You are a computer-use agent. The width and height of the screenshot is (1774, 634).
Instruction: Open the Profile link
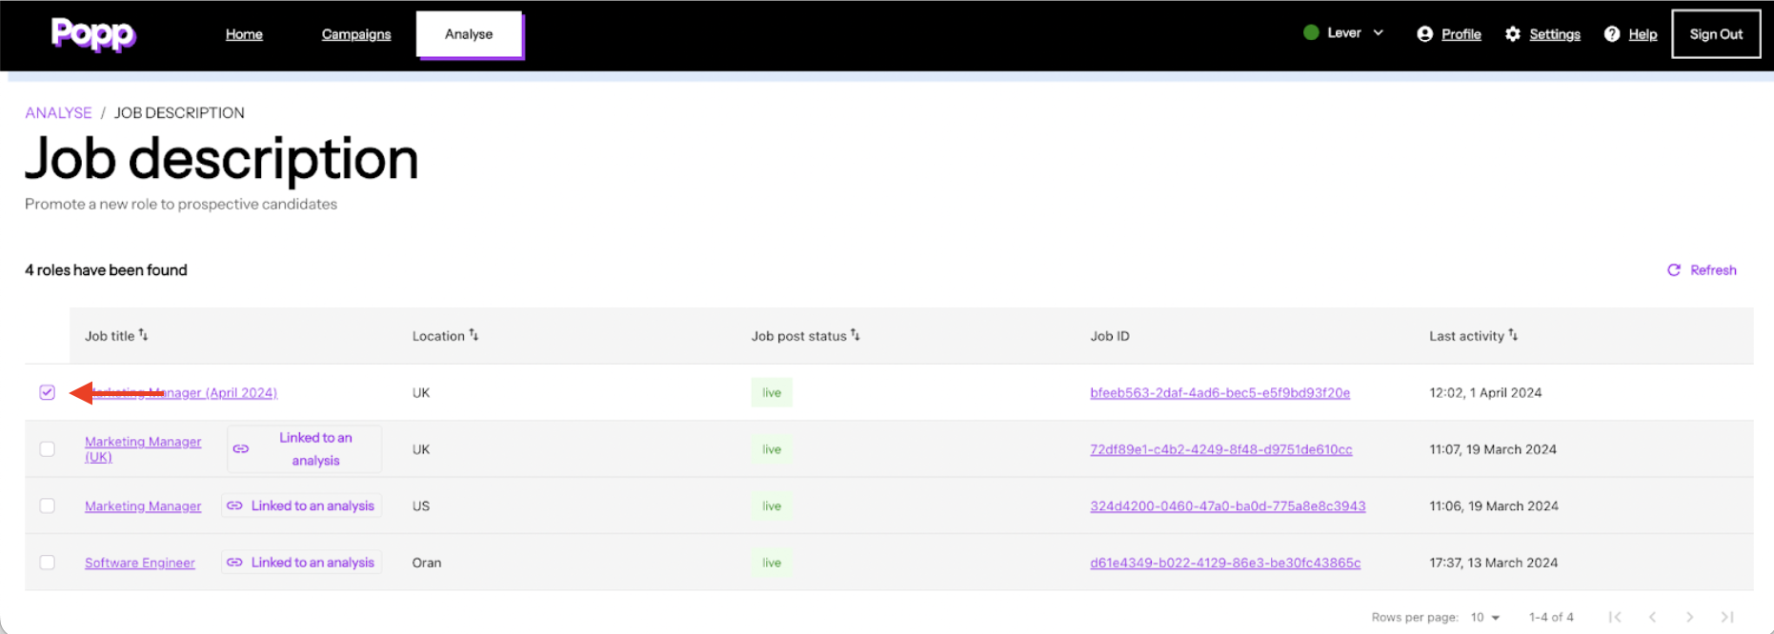(x=1461, y=34)
